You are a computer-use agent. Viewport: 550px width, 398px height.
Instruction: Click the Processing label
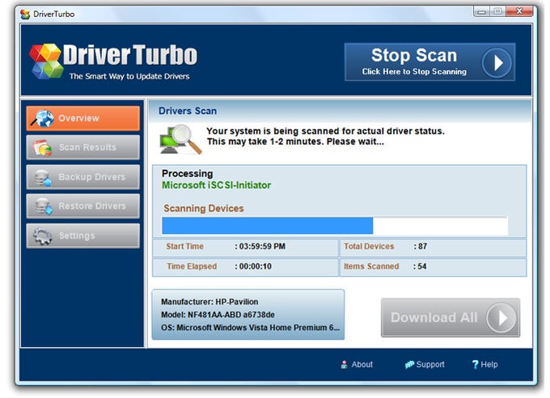[x=188, y=174]
